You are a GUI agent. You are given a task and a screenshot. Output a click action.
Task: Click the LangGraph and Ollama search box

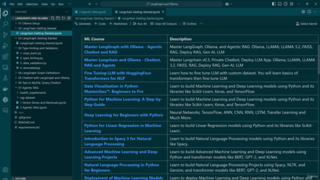161,4
